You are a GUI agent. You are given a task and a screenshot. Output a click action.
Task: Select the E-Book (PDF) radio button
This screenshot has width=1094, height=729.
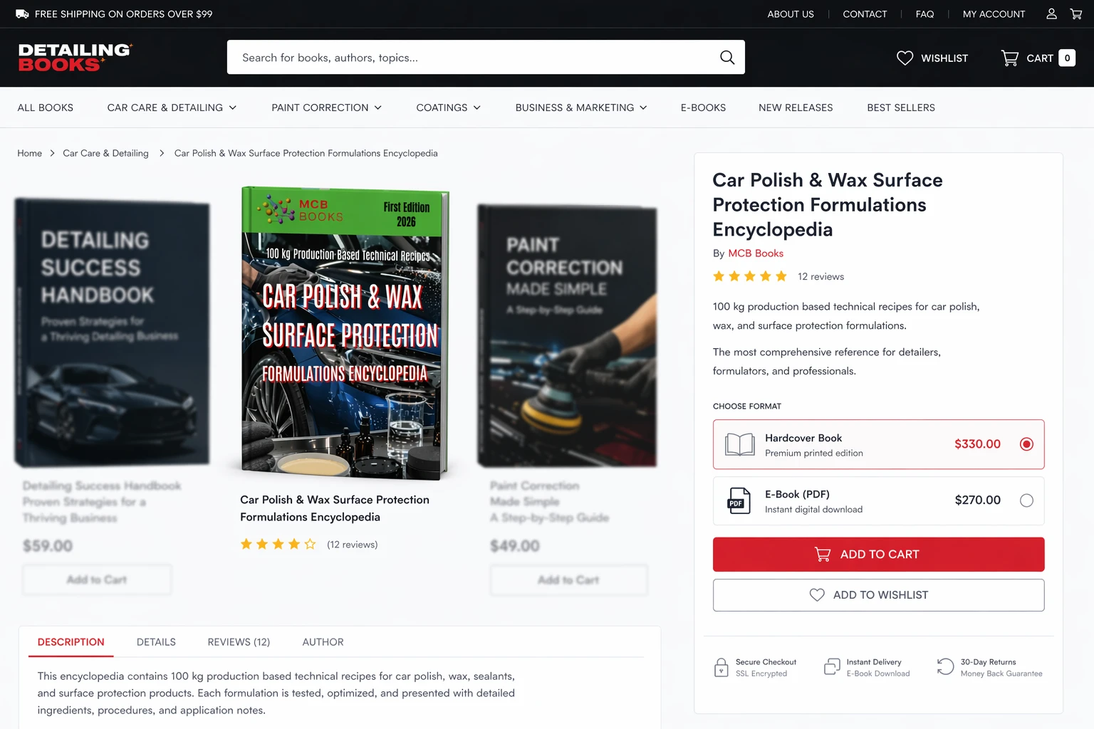1026,500
